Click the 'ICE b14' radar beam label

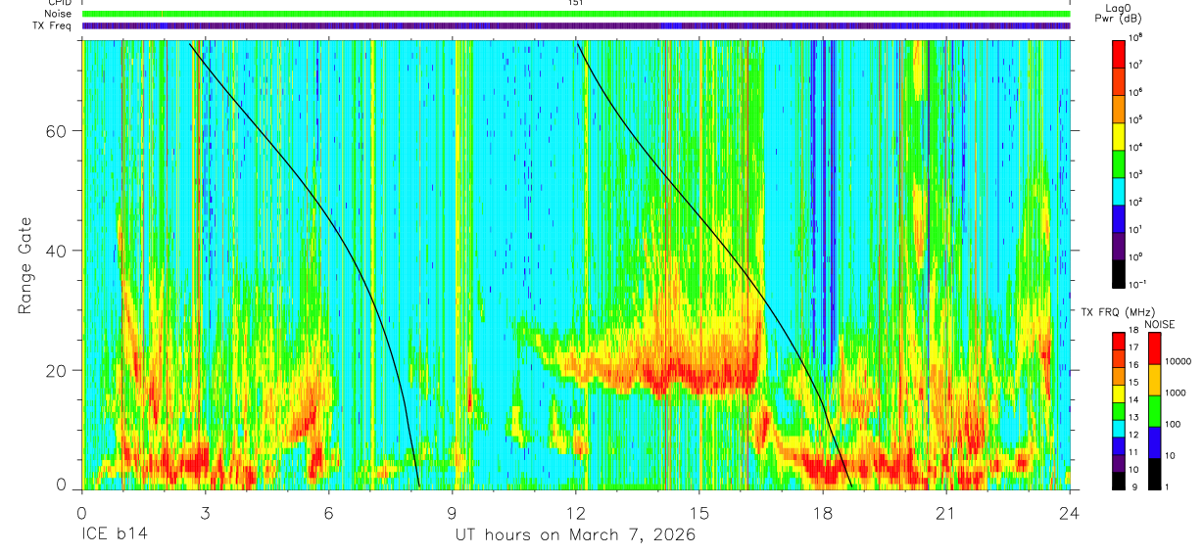coord(113,535)
